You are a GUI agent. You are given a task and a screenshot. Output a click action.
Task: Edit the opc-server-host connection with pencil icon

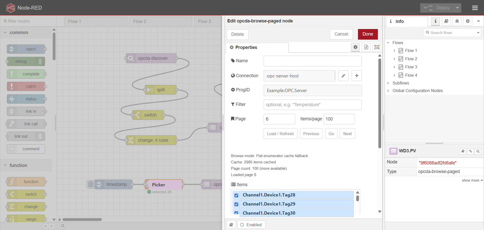click(x=343, y=76)
